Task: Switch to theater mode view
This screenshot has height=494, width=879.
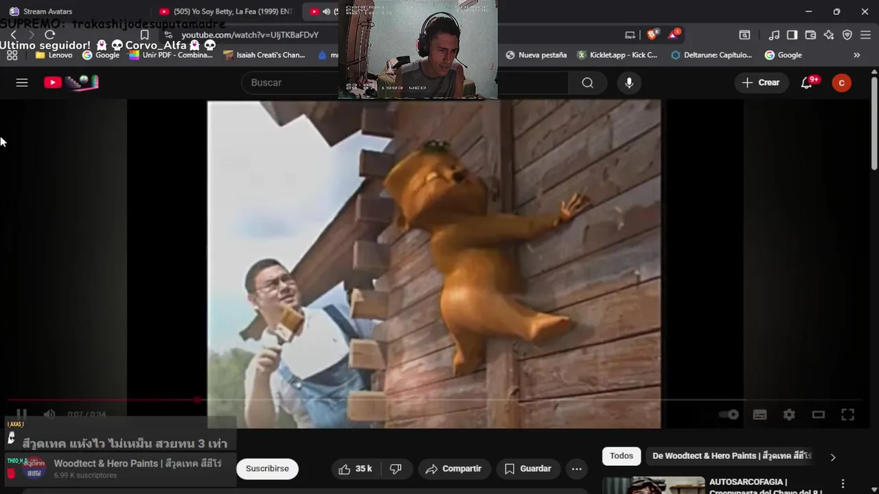Action: (818, 414)
